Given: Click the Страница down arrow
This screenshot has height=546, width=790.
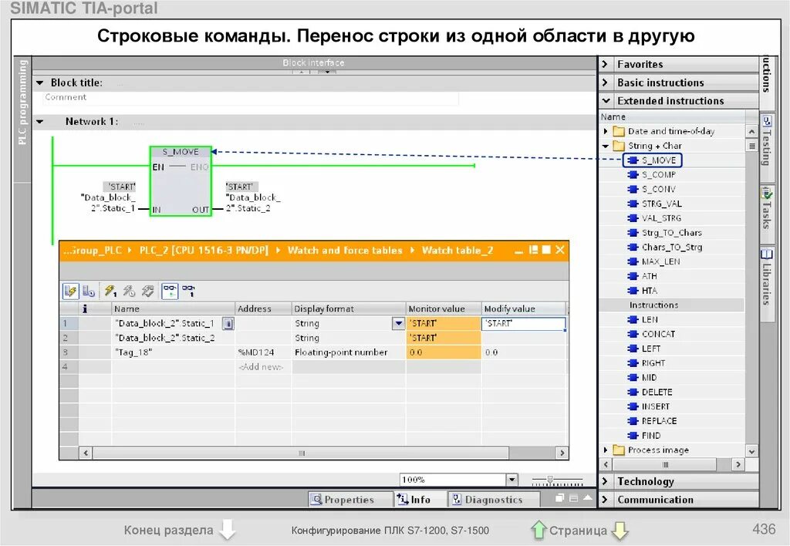Looking at the screenshot, I should (620, 530).
